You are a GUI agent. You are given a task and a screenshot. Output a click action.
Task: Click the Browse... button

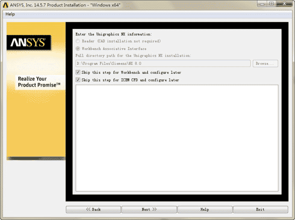click(x=265, y=64)
